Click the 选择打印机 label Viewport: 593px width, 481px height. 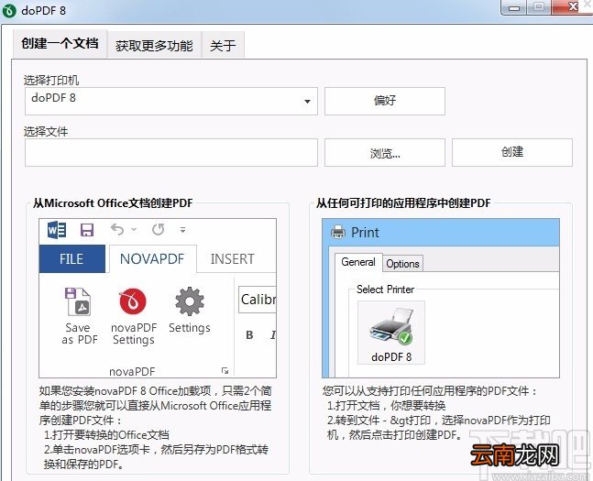[51, 81]
